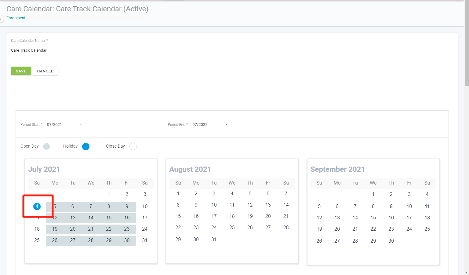Select July 4 holiday marker

pyautogui.click(x=37, y=207)
